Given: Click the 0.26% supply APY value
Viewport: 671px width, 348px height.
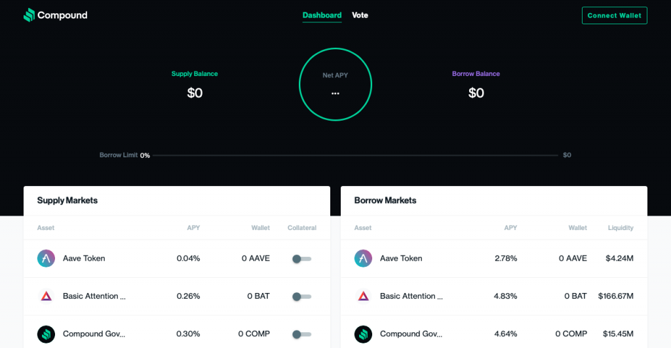Looking at the screenshot, I should pos(188,296).
